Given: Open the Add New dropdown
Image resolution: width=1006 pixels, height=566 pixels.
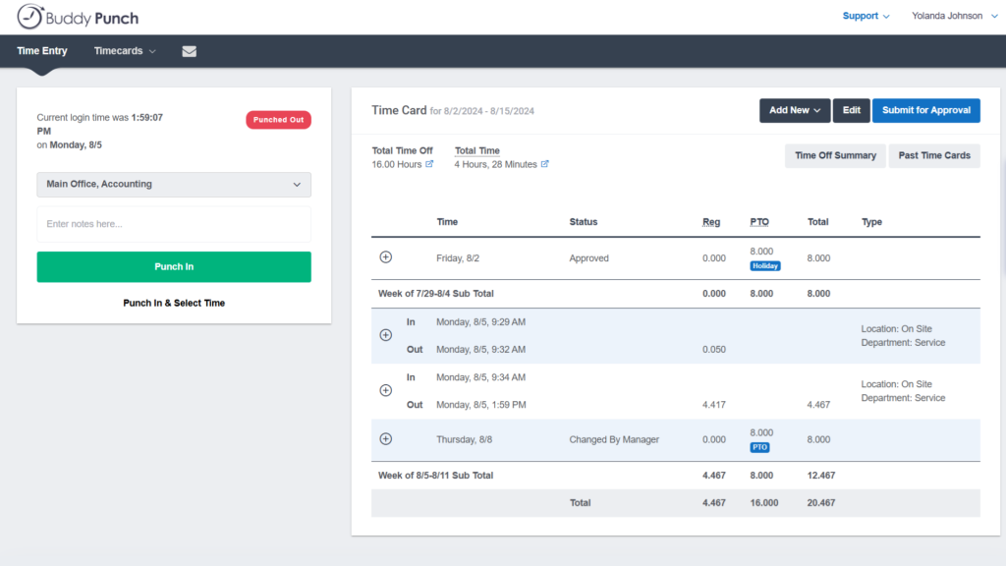Looking at the screenshot, I should 794,110.
